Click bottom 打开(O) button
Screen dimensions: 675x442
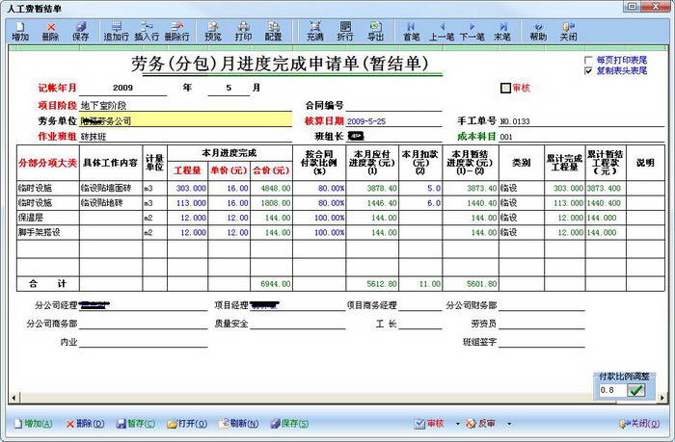187,424
